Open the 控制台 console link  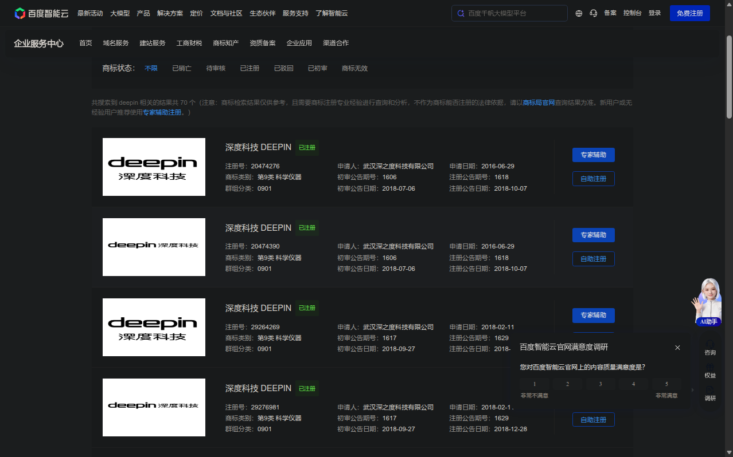pos(633,13)
